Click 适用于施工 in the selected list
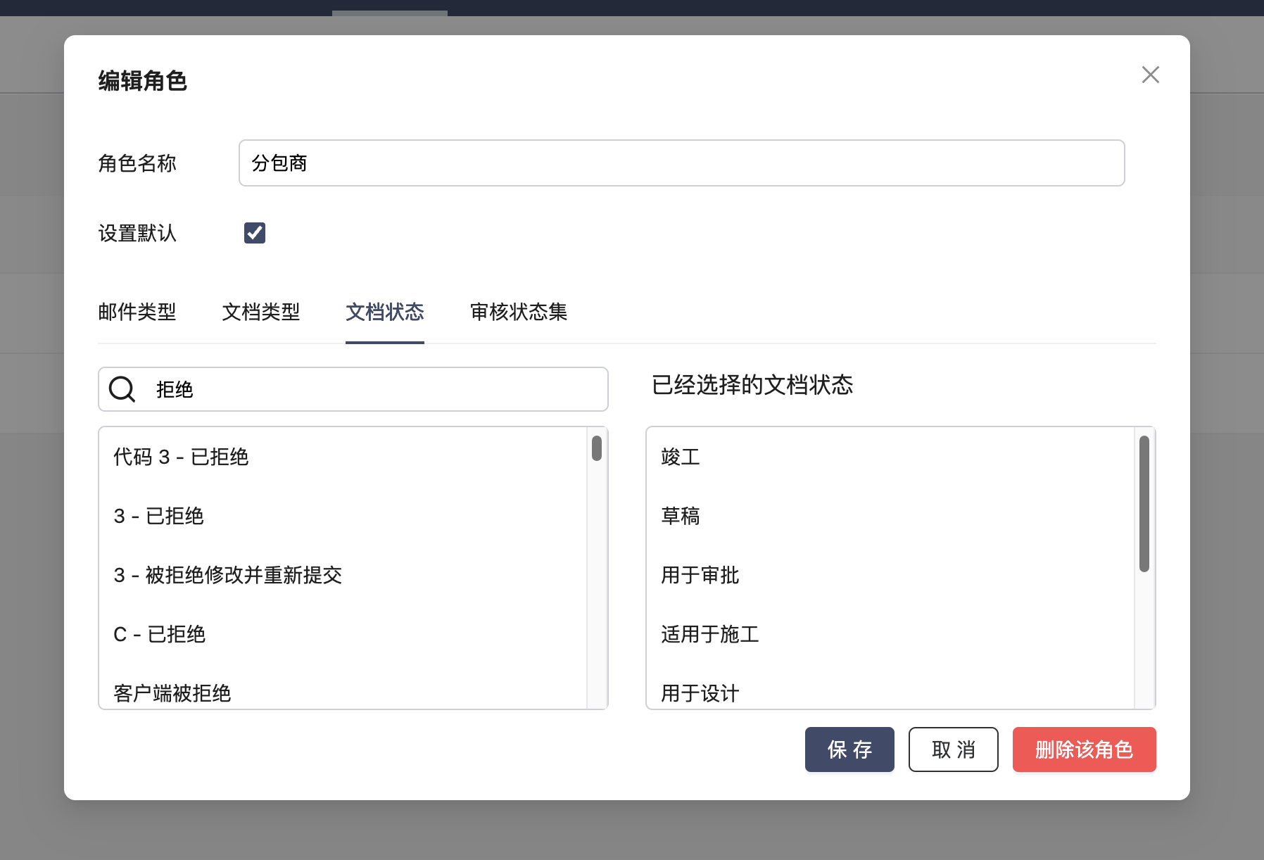This screenshot has height=860, width=1264. [x=709, y=635]
